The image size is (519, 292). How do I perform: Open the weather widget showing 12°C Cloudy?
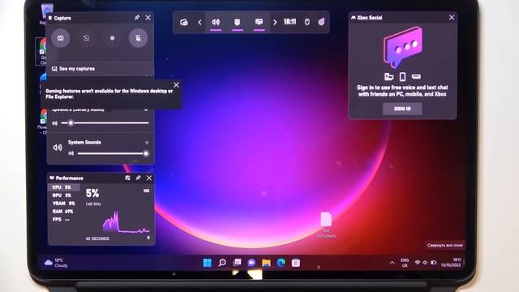point(56,263)
